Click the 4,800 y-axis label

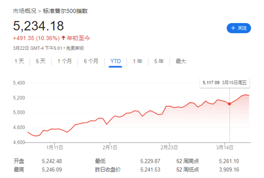(19, 127)
